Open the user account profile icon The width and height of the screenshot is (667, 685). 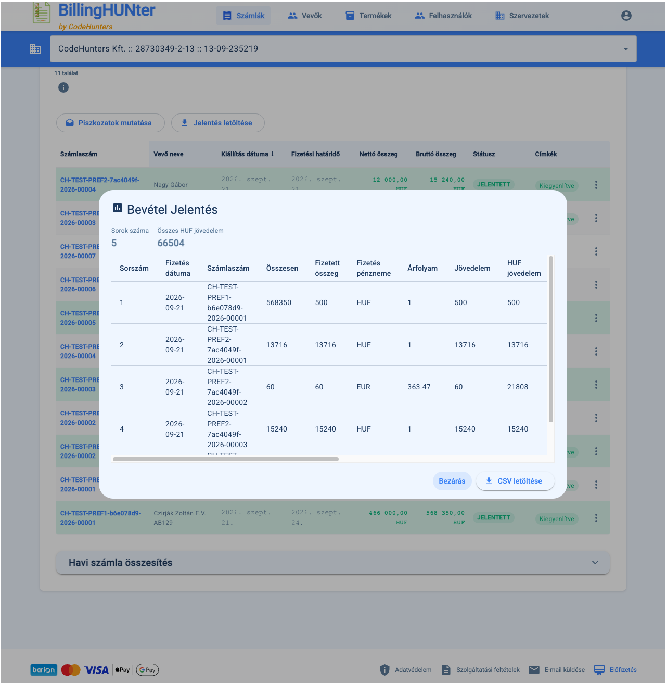626,16
